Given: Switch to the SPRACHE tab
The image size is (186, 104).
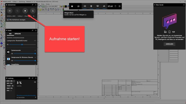Looking at the screenshot, I should tap(18, 34).
